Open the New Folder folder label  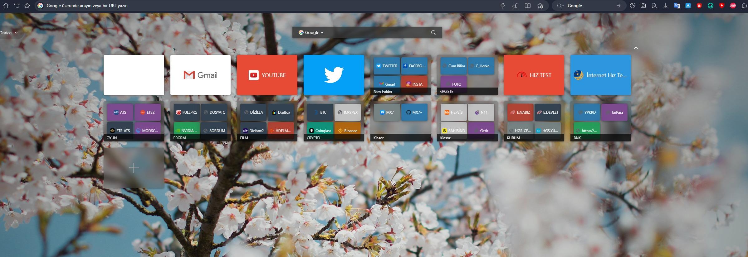tap(383, 91)
